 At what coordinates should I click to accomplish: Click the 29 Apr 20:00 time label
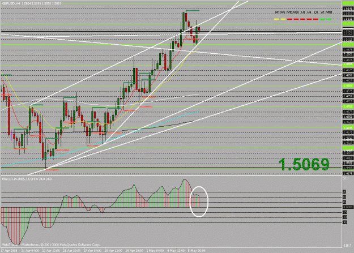tap(134, 251)
